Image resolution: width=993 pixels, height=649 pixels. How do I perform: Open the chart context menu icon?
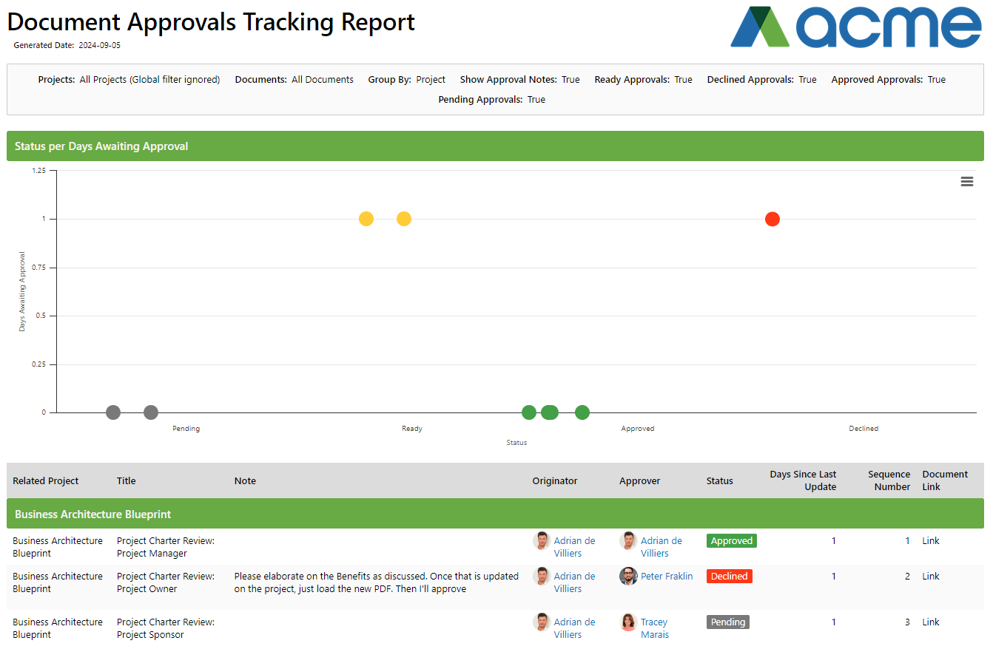click(967, 180)
